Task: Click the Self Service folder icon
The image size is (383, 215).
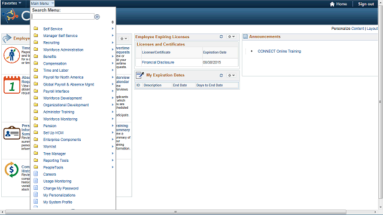Action: point(36,29)
